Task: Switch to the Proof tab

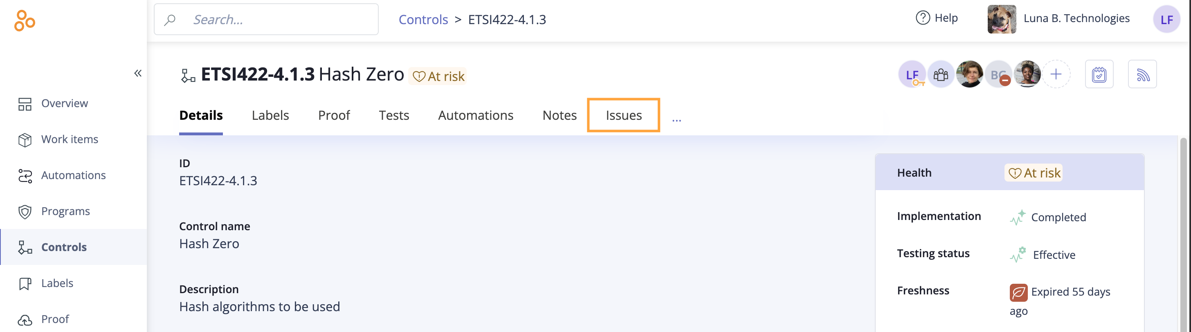Action: [x=334, y=115]
